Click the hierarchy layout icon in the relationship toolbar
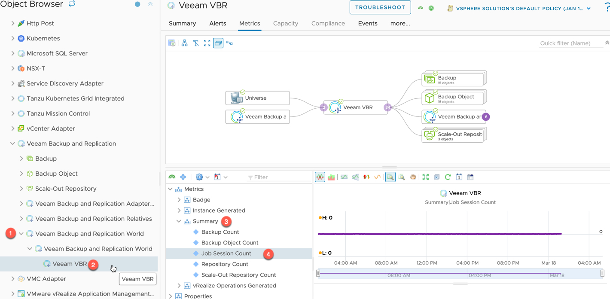 (x=184, y=43)
